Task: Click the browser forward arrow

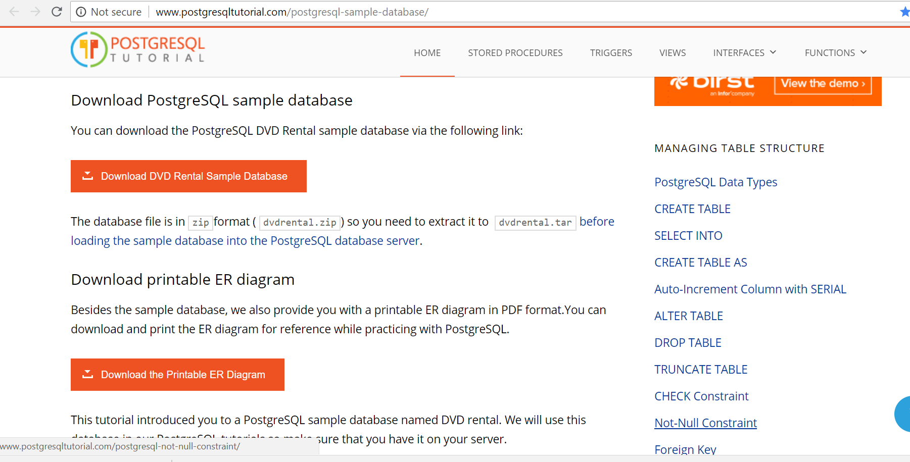Action: [34, 12]
